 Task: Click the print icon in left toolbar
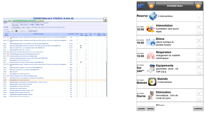(x=16, y=31)
